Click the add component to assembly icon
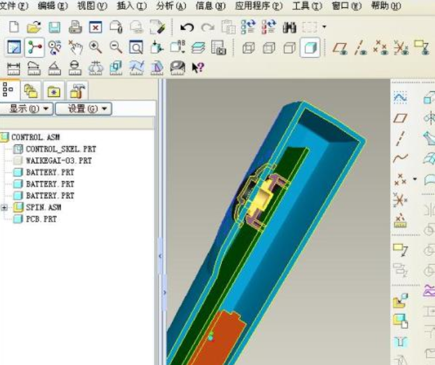 400,301
